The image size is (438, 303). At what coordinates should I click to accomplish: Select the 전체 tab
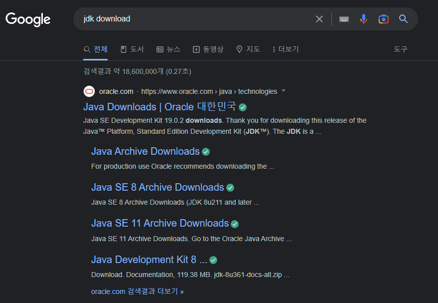pyautogui.click(x=95, y=49)
